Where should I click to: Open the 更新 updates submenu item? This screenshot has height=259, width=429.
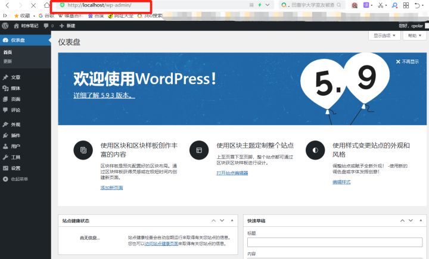pos(8,61)
